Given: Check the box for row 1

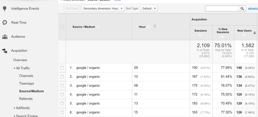Looking at the screenshot, I should point(62,68).
